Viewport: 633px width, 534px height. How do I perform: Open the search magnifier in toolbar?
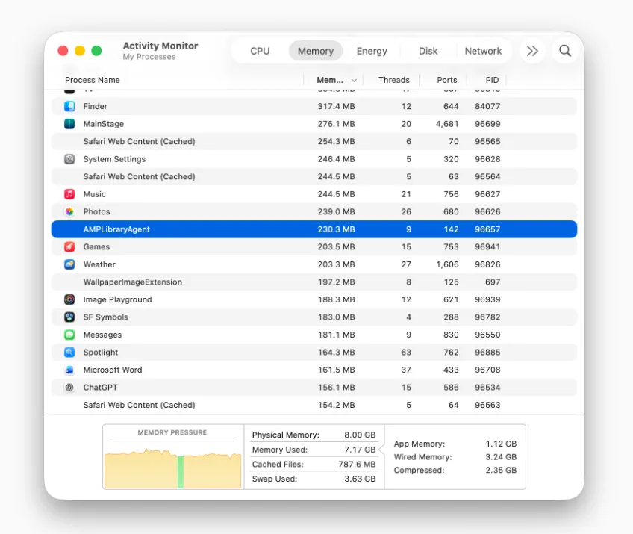point(565,51)
